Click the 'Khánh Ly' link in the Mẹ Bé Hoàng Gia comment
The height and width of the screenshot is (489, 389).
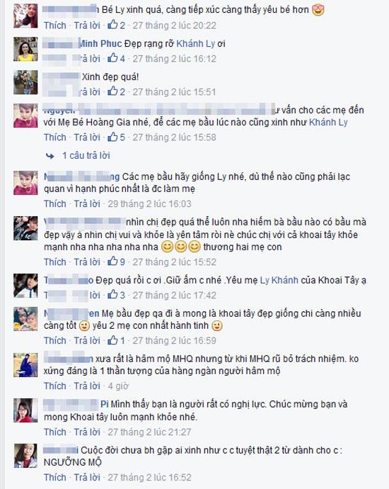tap(328, 122)
